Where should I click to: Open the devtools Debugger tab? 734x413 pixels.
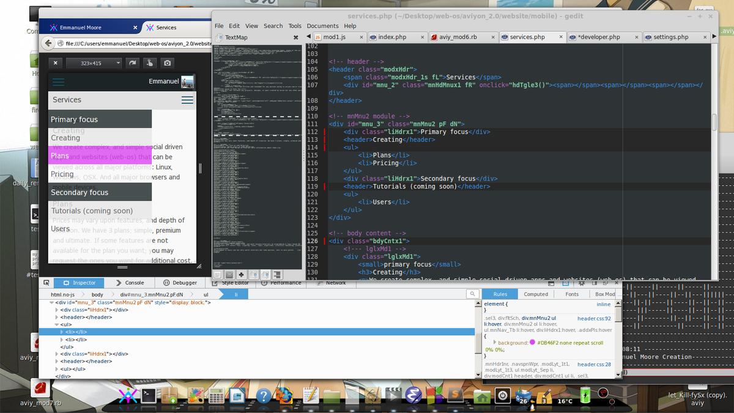[x=180, y=283]
